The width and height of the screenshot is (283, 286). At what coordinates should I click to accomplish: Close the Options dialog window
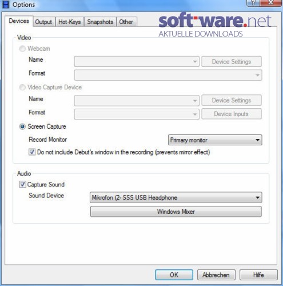point(270,3)
